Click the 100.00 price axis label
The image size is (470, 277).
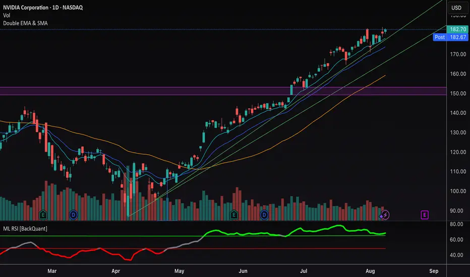pyautogui.click(x=458, y=191)
